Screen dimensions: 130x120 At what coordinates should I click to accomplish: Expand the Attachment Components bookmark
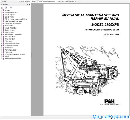1,35
